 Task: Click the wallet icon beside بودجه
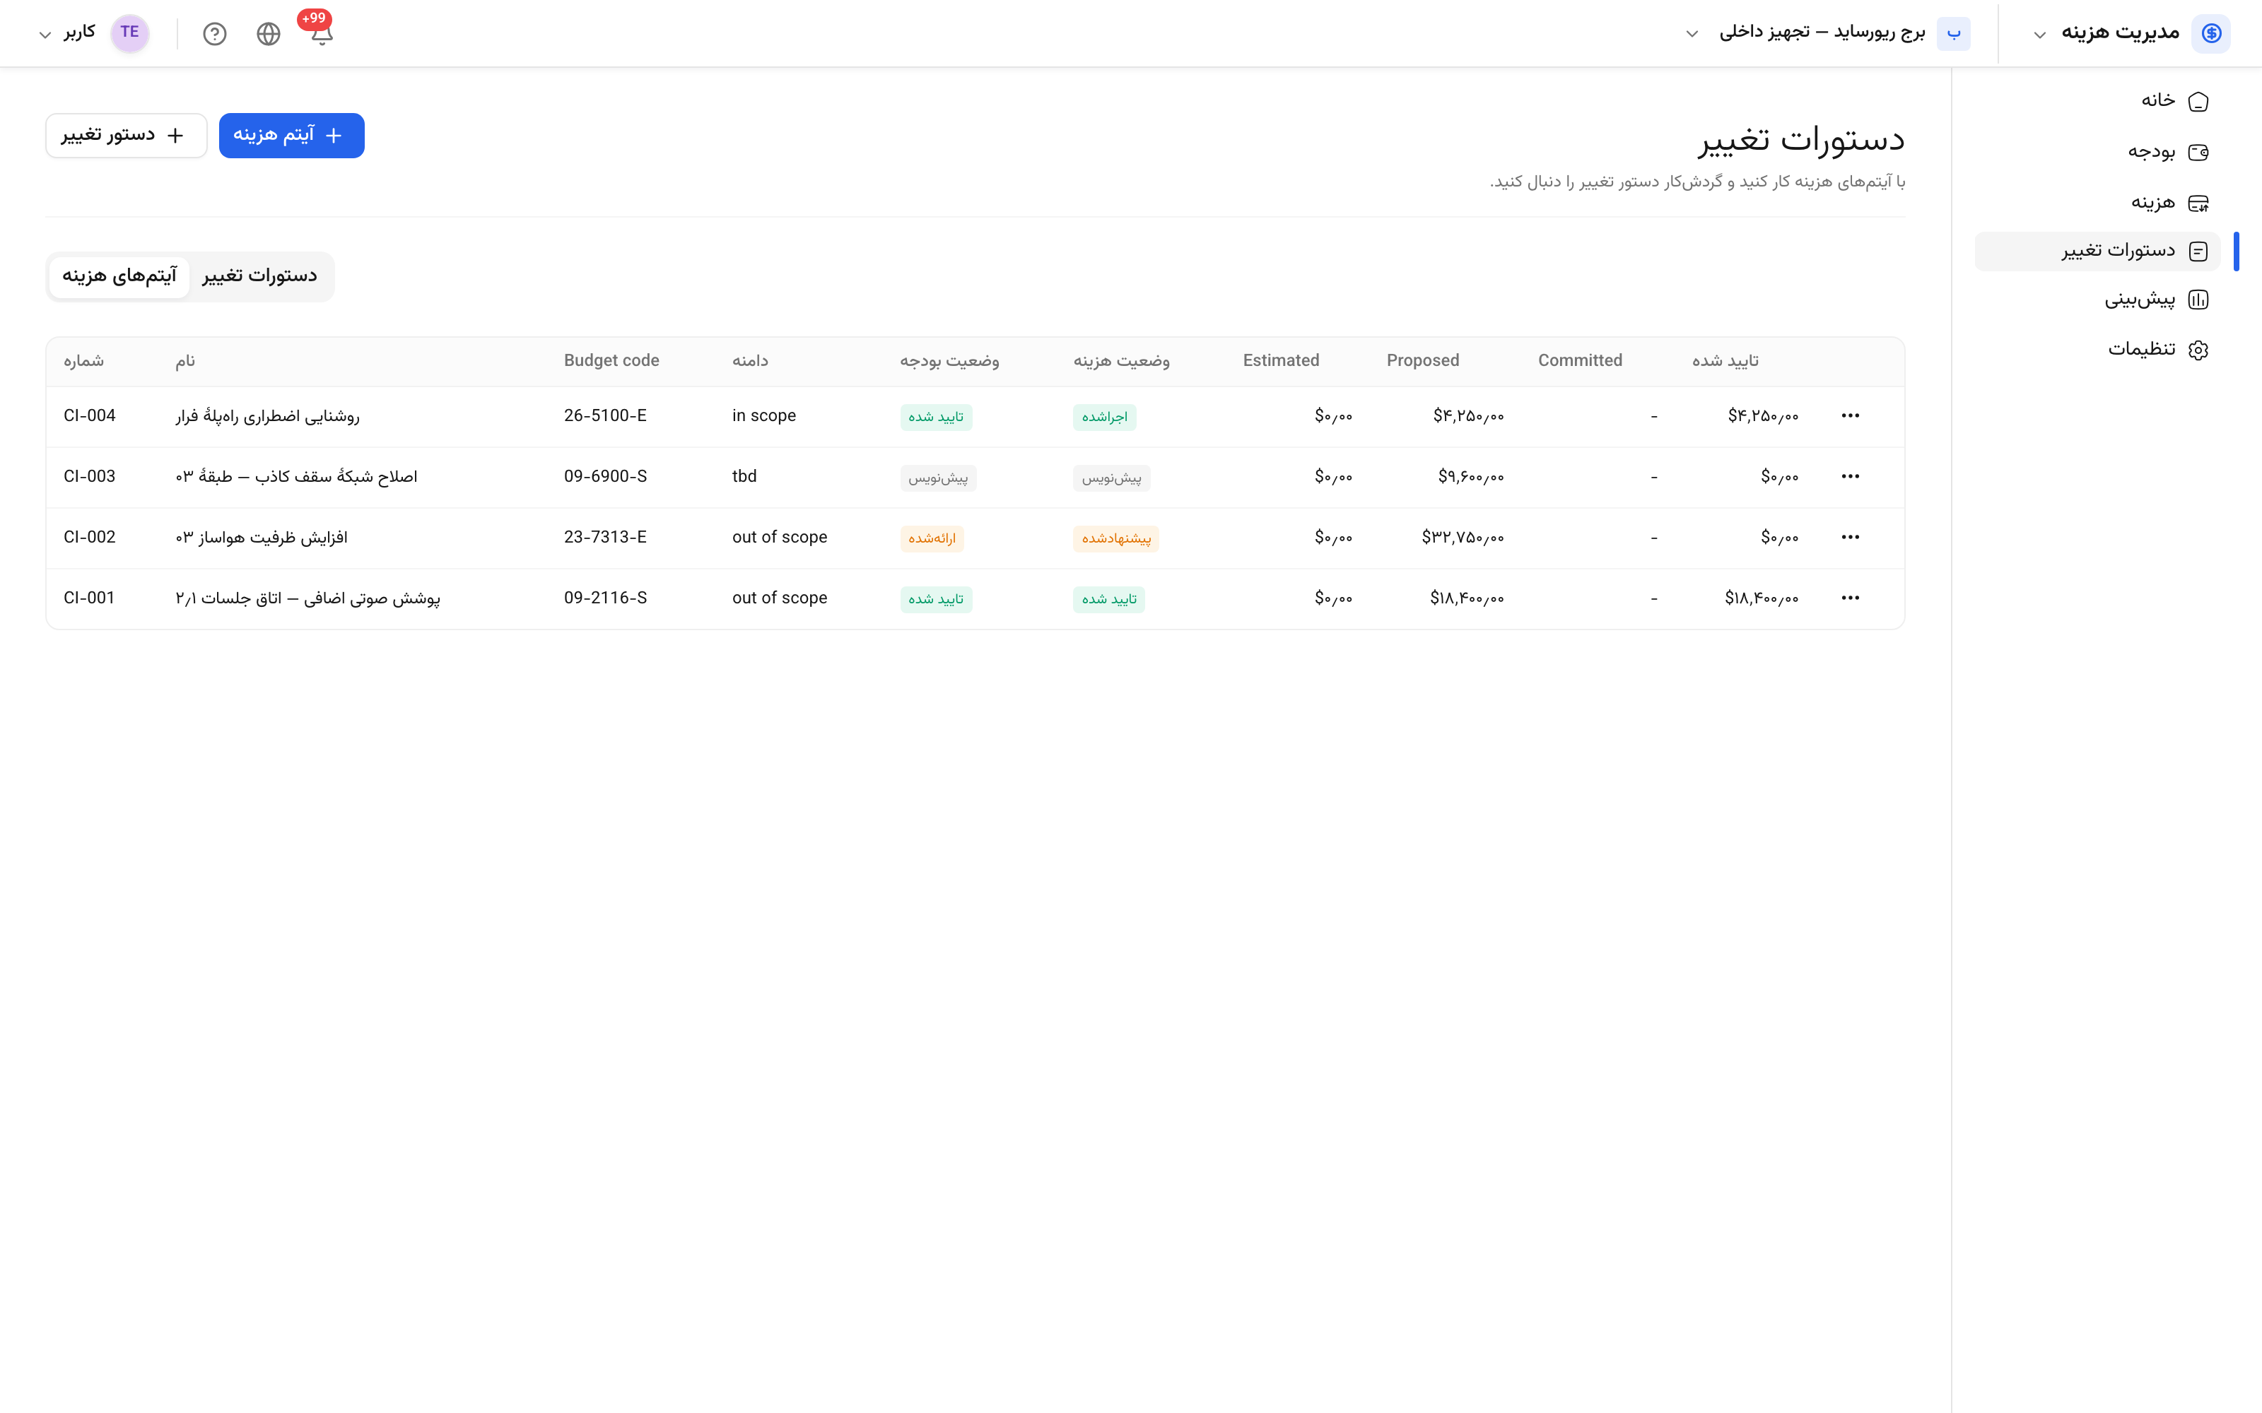click(2198, 151)
